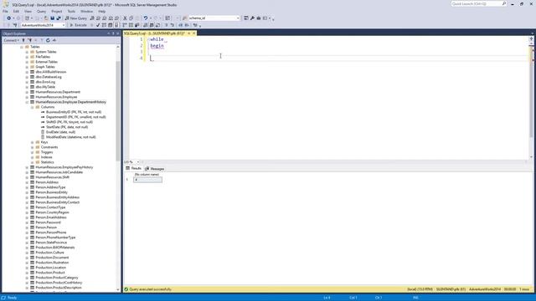The image size is (536, 301).
Task: Click the wrench Properties icon in toolbar
Action: [252, 18]
